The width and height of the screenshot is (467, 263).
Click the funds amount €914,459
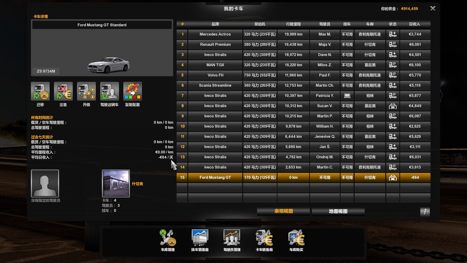(410, 9)
